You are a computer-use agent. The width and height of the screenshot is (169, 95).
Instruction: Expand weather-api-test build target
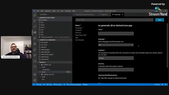tap(40, 77)
